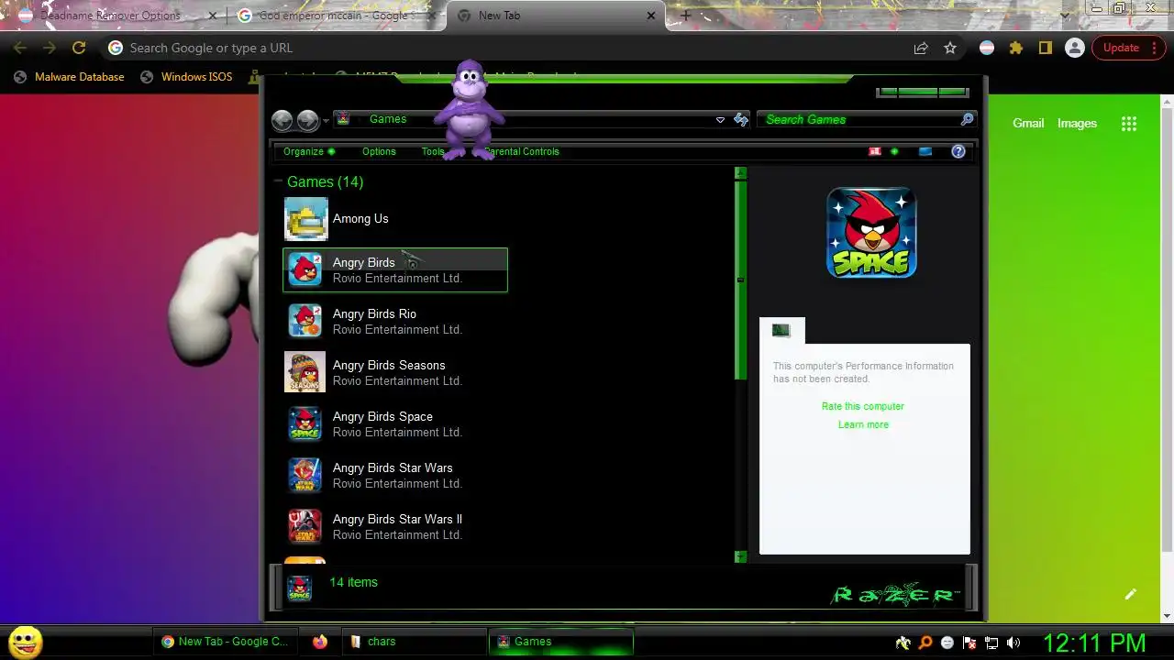
Task: Click the large Angry Birds Space preview image
Action: (x=871, y=233)
